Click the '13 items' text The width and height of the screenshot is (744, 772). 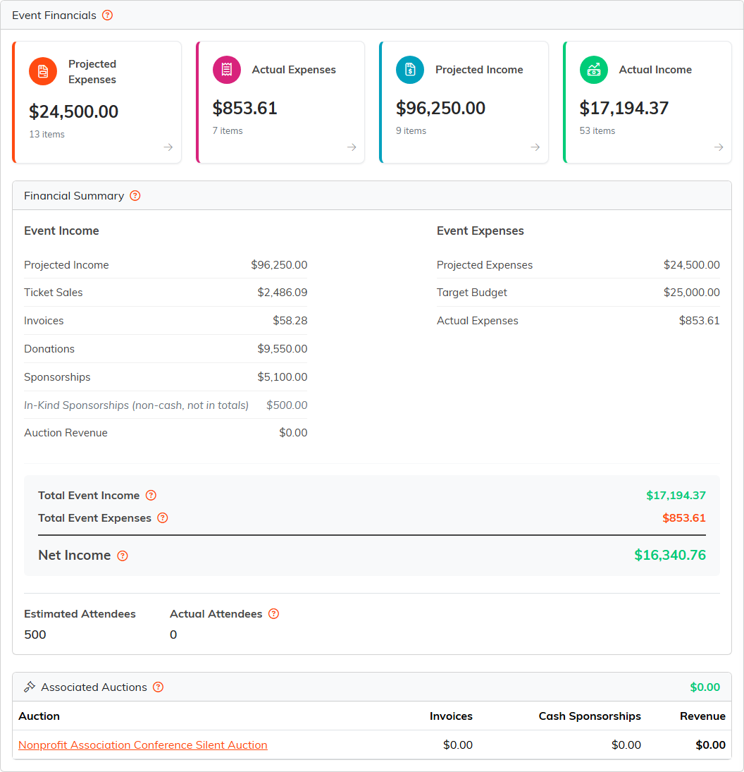pyautogui.click(x=46, y=135)
